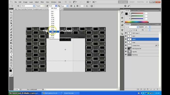Open the font style Regular dropdown
170x95 pixels.
click(43, 6)
